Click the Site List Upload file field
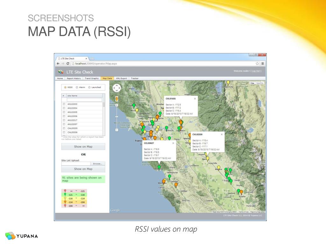The image size is (326, 244). pos(76,164)
